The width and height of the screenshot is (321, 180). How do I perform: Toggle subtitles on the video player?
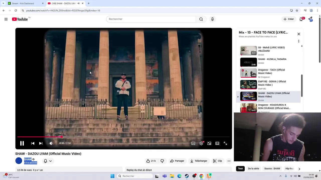pos(193,143)
